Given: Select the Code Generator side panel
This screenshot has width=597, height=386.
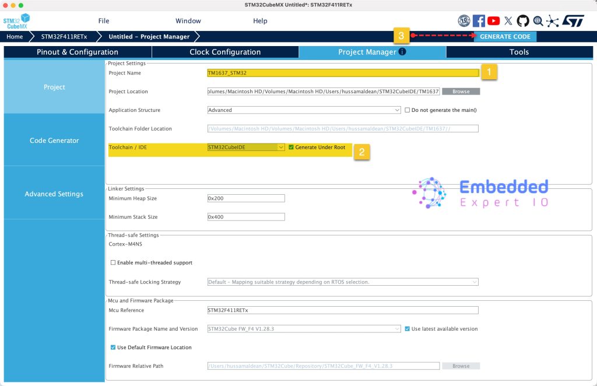Looking at the screenshot, I should 54,141.
